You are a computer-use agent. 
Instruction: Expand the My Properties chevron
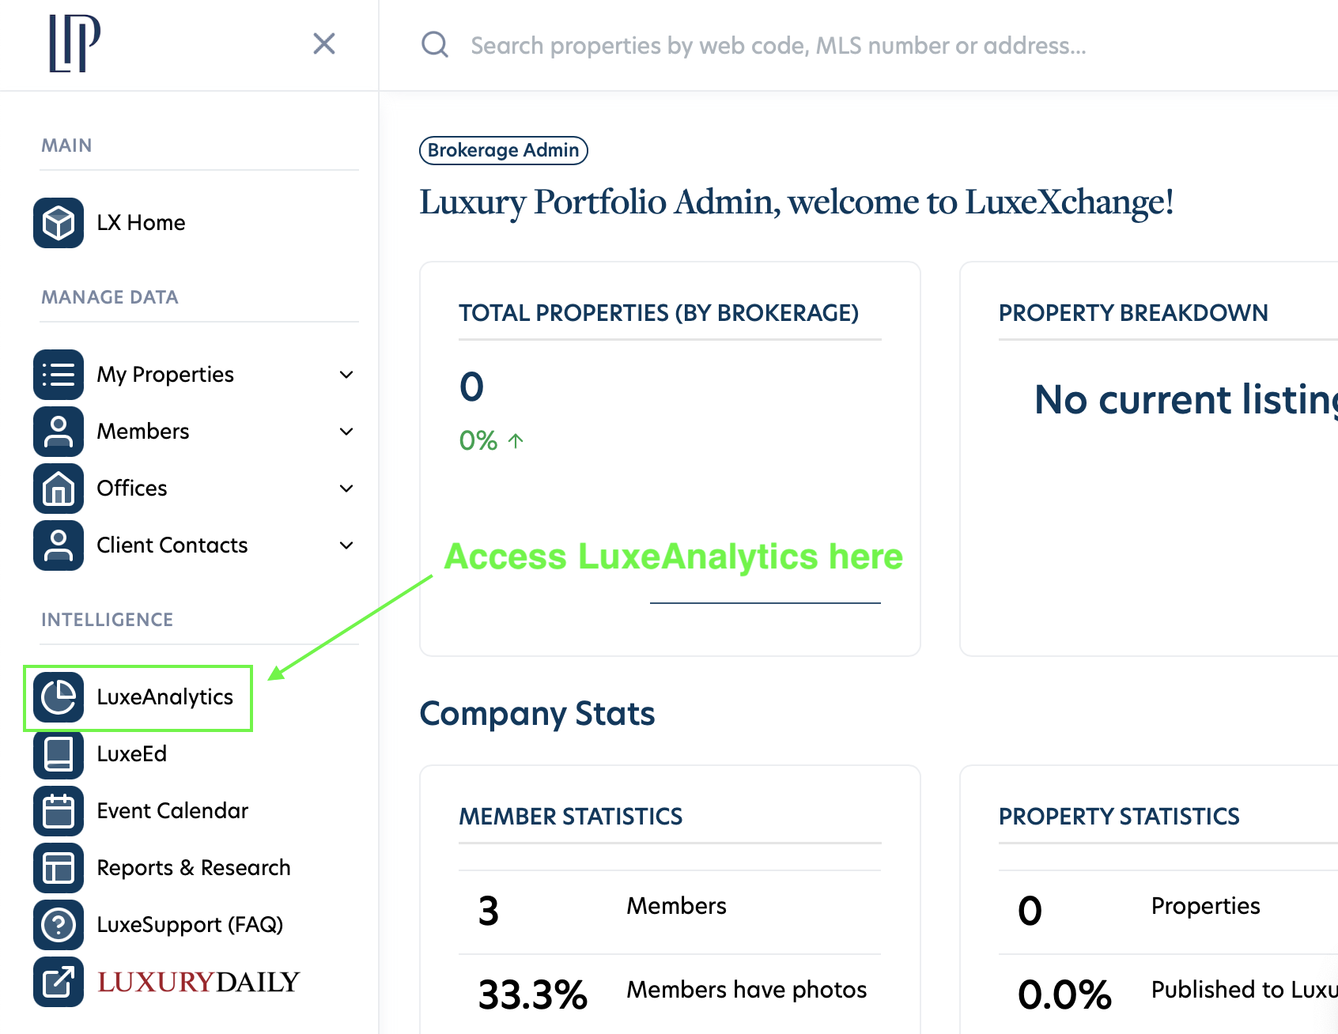346,375
